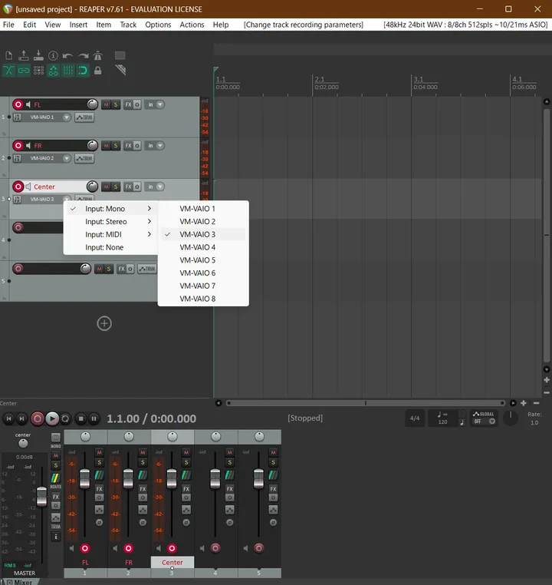This screenshot has width=552, height=585.
Task: Click the TRIM button on FR track
Action: point(84,158)
